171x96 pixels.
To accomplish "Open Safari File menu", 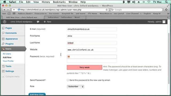I will (x=21, y=2).
